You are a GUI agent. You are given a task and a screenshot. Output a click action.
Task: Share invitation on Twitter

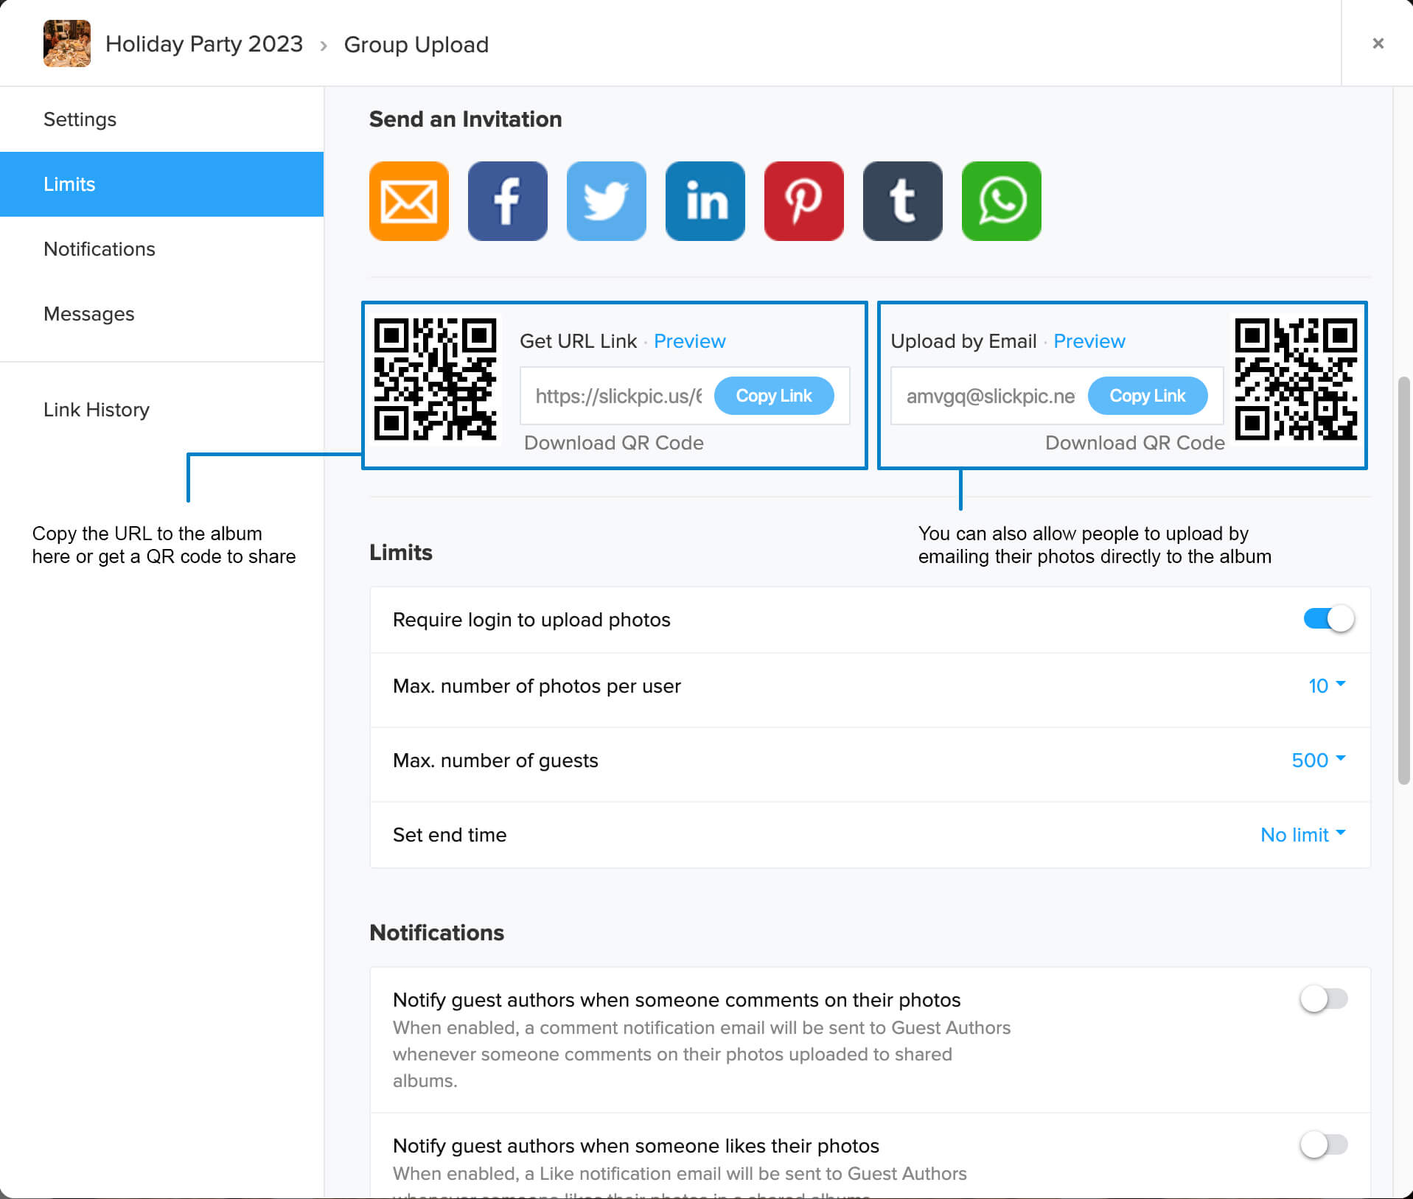point(606,201)
